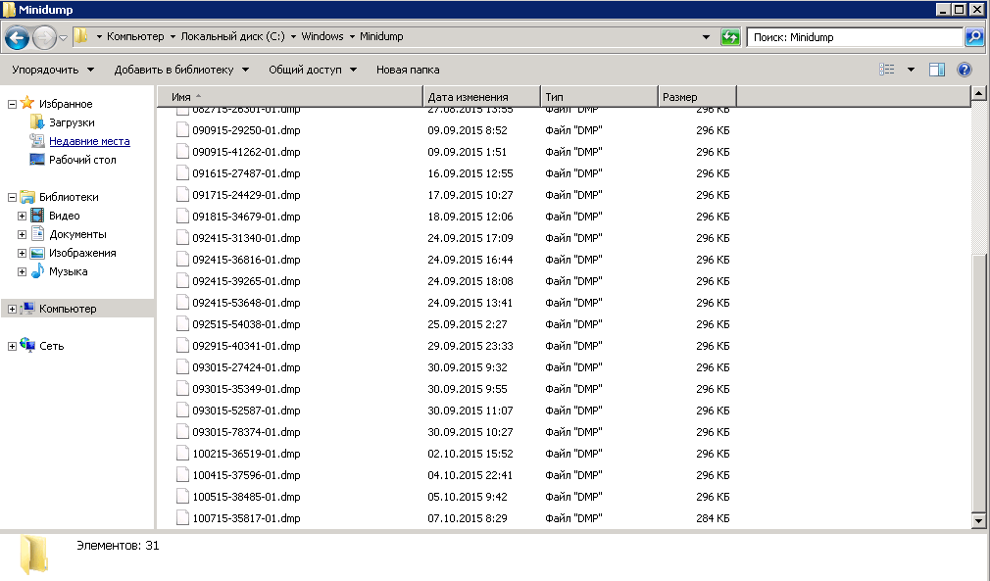Collapse the Избранное section

tap(12, 104)
